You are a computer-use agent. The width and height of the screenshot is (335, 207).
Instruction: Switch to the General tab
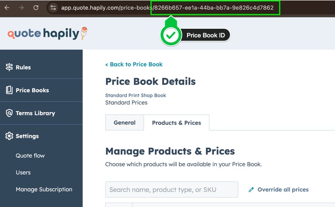click(125, 122)
